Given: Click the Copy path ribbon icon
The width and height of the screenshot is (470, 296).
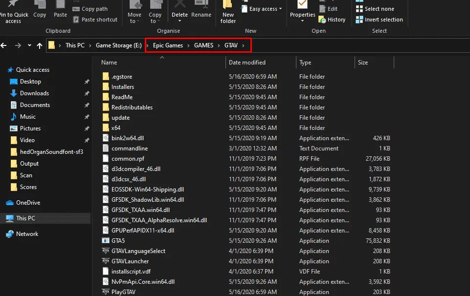Looking at the screenshot, I should pos(76,9).
